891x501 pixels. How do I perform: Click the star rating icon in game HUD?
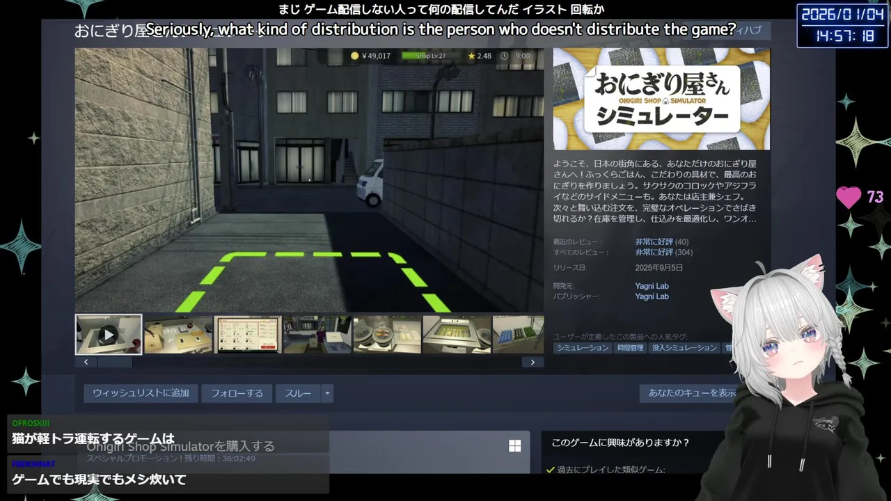[471, 56]
